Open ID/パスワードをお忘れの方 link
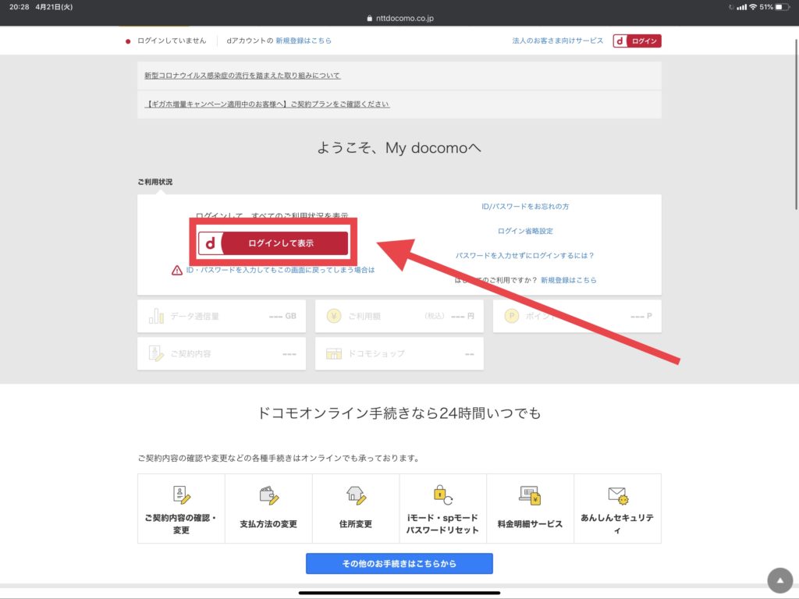 pyautogui.click(x=525, y=206)
